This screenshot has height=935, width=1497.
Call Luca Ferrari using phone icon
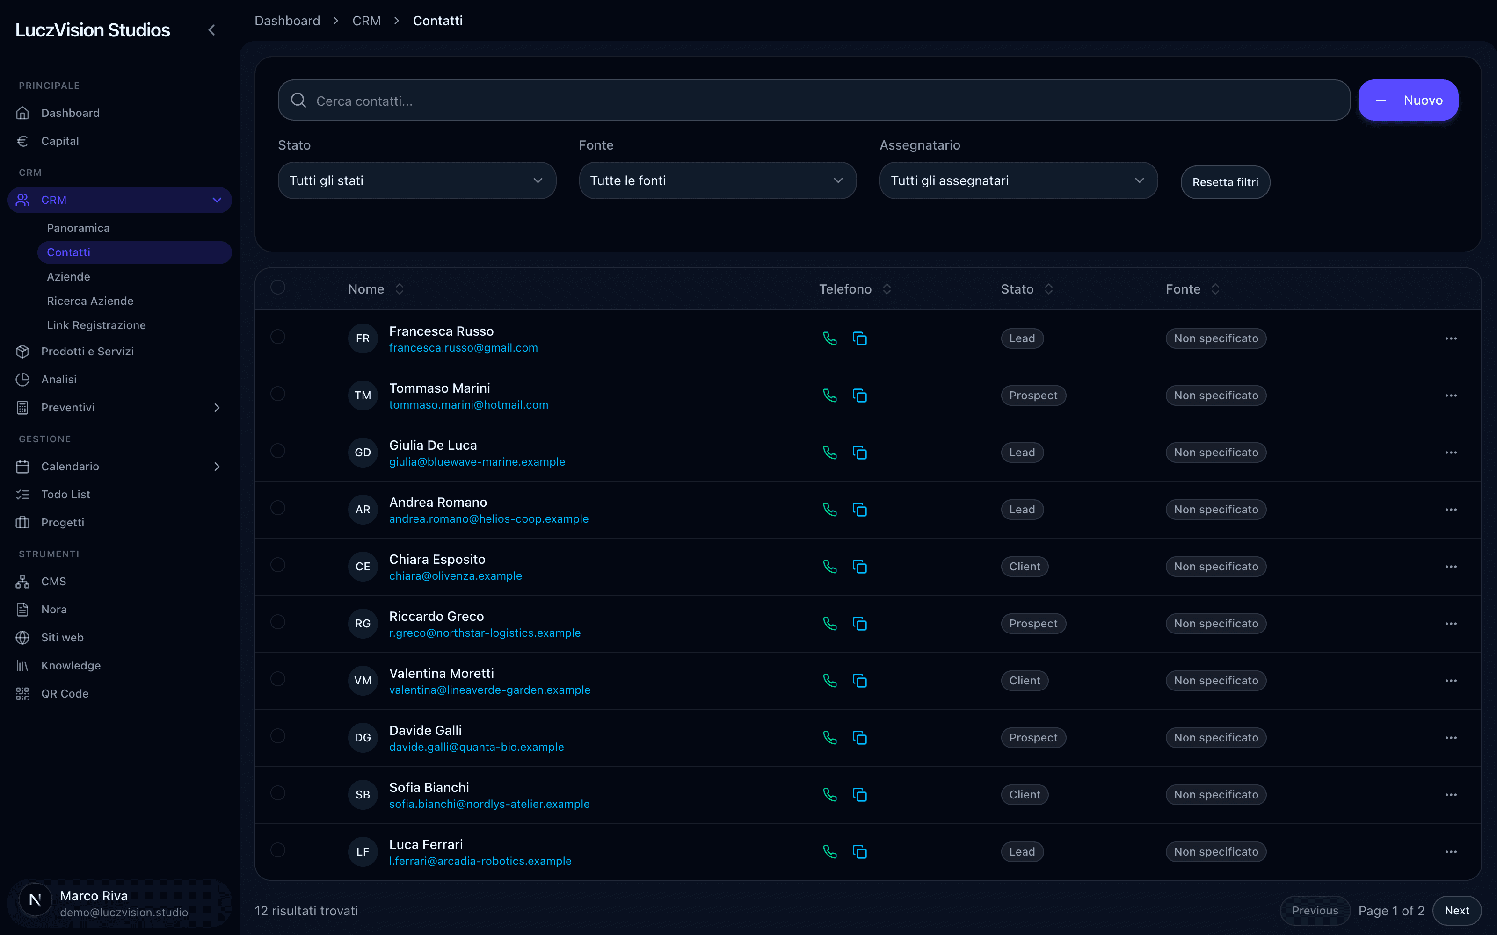[829, 851]
